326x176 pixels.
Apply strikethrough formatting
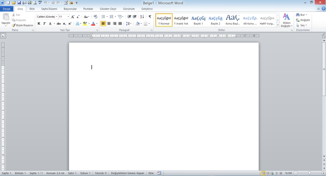point(59,23)
